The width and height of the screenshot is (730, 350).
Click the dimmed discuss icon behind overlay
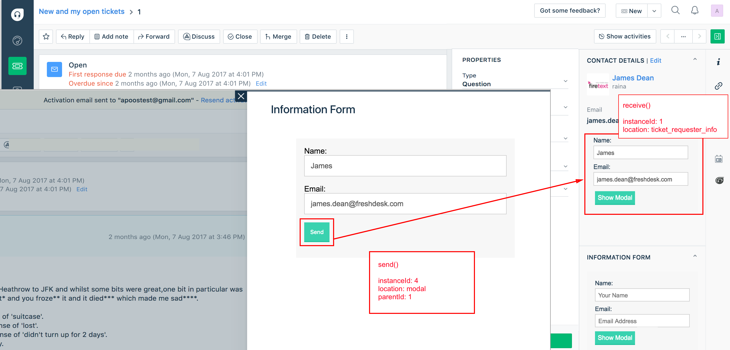click(7, 145)
